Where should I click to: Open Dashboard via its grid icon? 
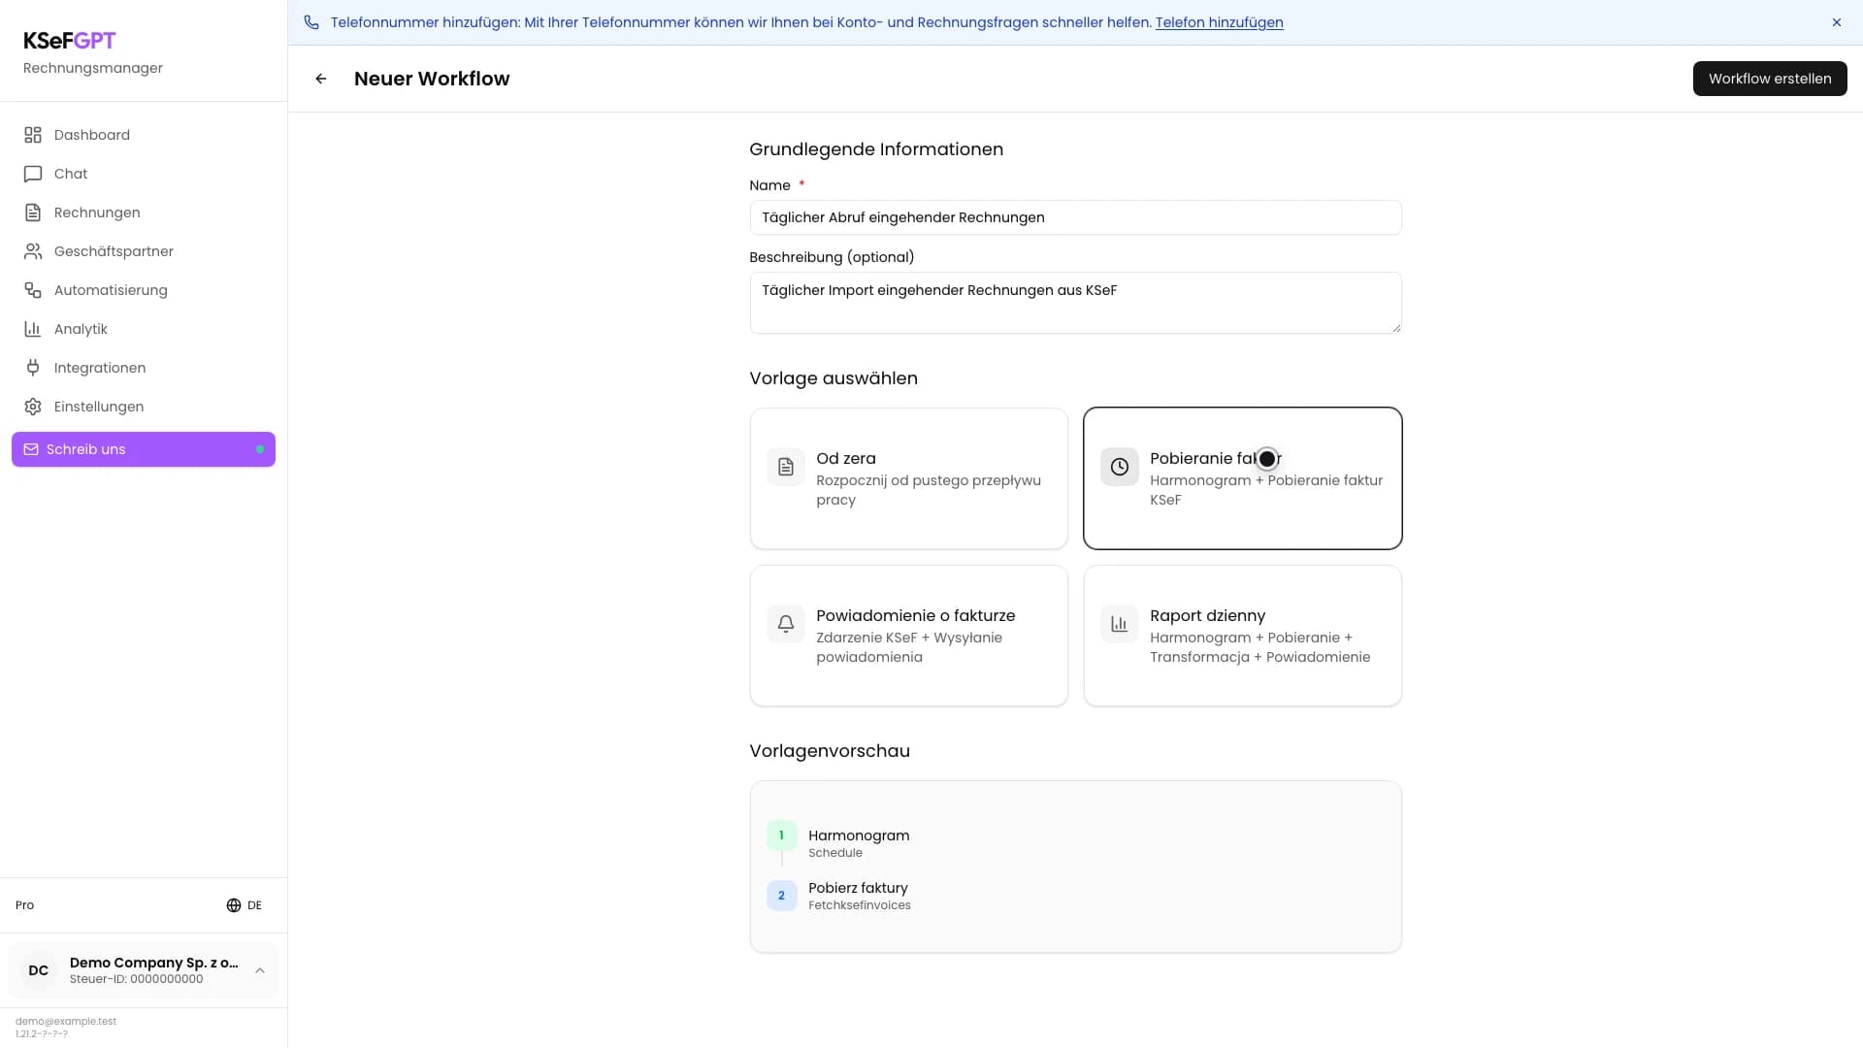click(x=33, y=135)
